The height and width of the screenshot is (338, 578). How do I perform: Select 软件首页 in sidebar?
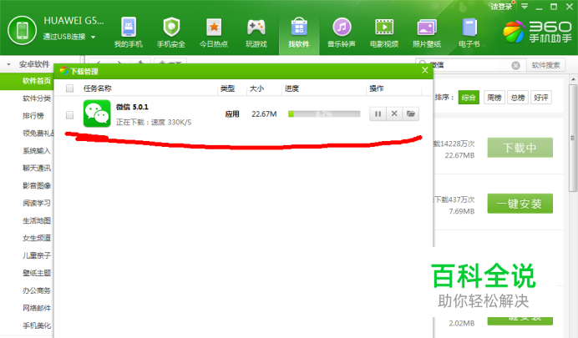pyautogui.click(x=37, y=81)
